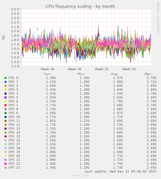Click CPU 11 min value 1.21G

point(85,121)
